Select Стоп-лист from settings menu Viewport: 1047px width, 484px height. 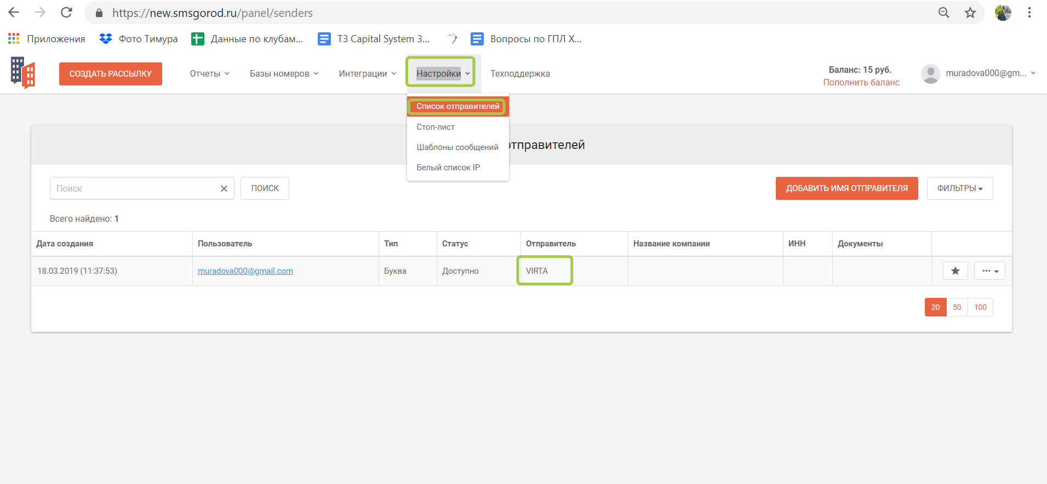pos(436,127)
